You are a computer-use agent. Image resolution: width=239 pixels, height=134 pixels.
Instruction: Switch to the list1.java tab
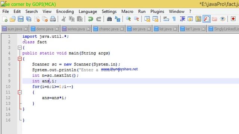192,29
